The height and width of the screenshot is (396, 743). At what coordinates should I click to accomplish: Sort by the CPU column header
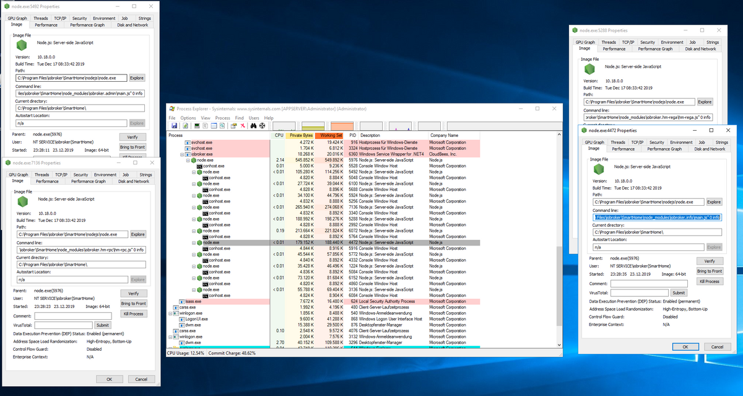click(278, 134)
